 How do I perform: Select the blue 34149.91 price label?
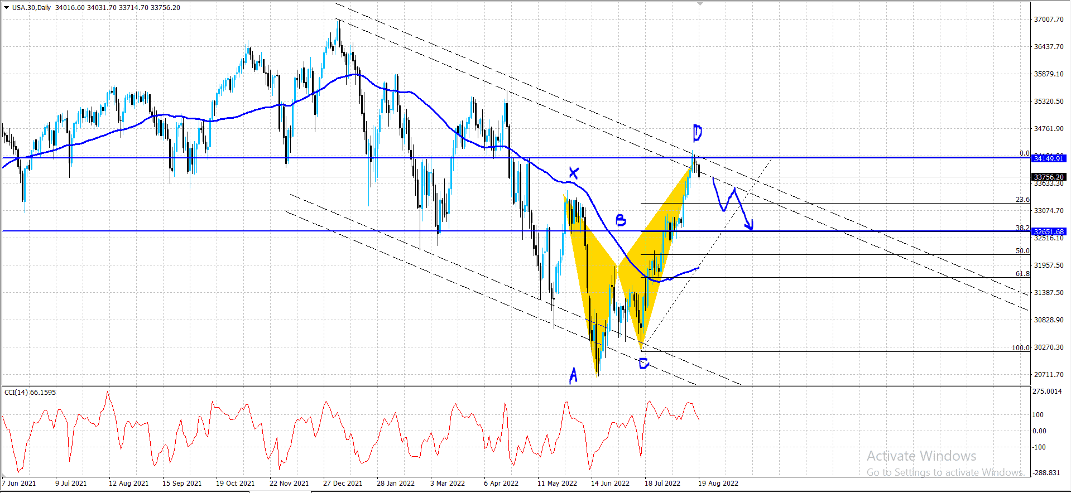1049,158
